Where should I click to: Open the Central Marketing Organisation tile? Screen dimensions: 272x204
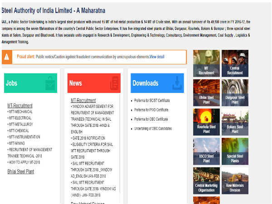(x=206, y=180)
